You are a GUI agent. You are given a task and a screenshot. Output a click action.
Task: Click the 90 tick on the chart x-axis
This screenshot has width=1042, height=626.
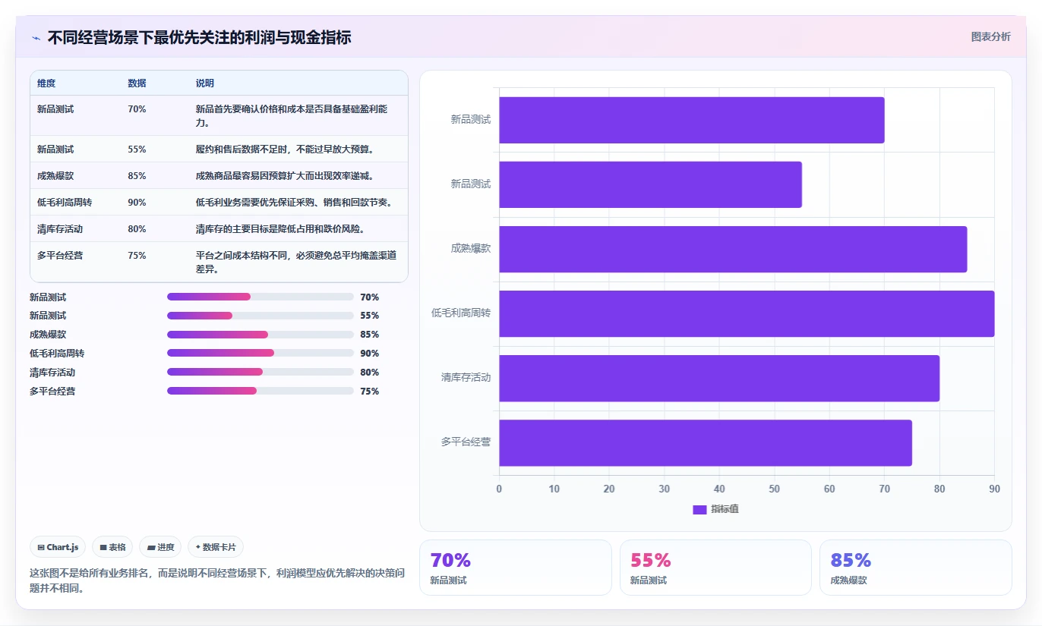pos(994,489)
